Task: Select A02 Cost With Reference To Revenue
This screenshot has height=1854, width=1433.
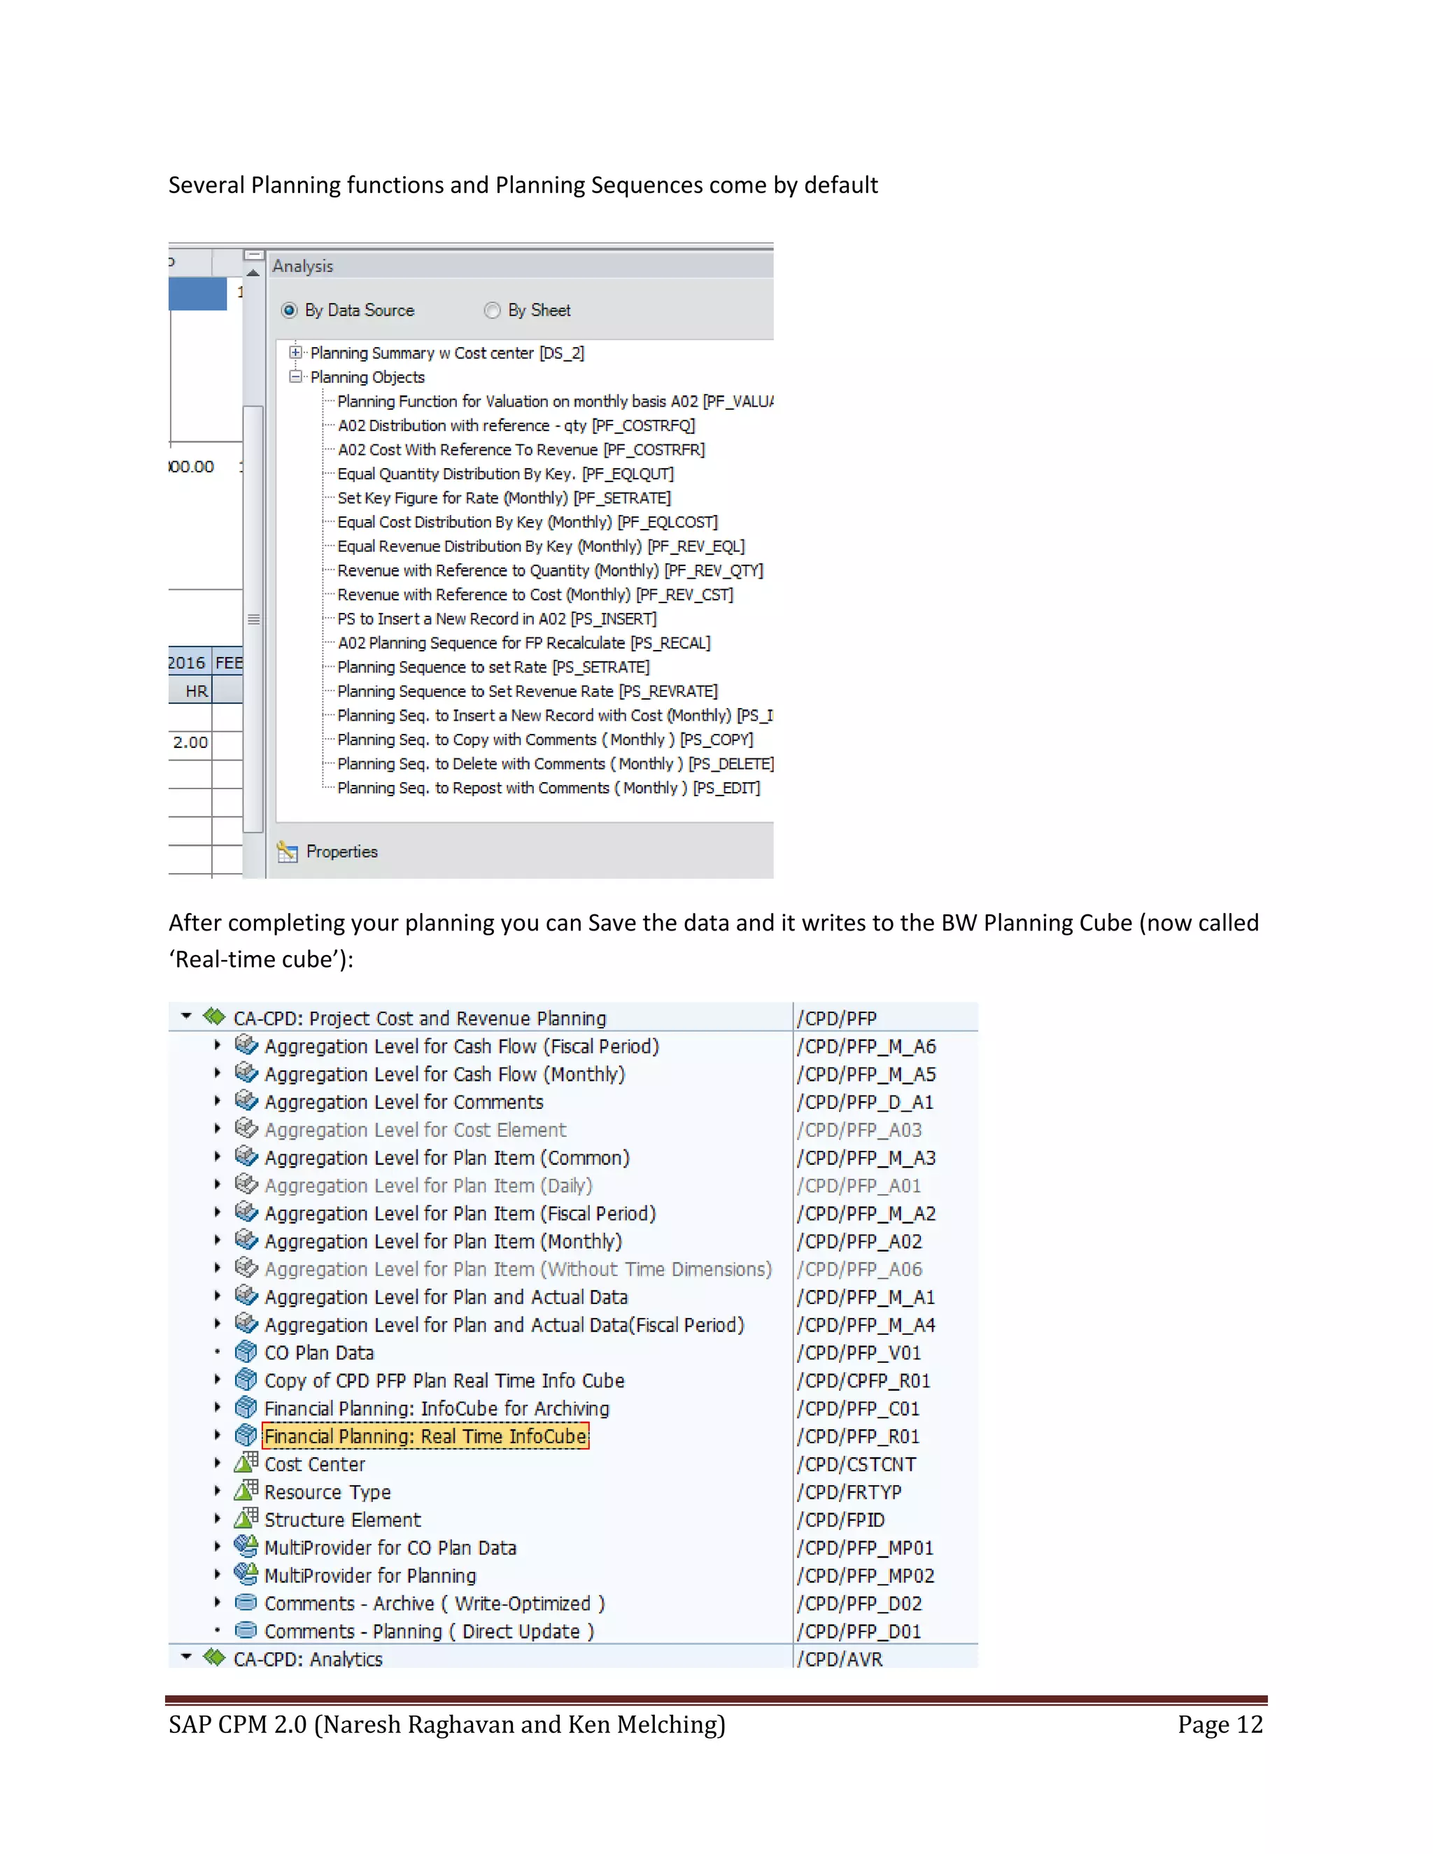Action: [x=521, y=450]
